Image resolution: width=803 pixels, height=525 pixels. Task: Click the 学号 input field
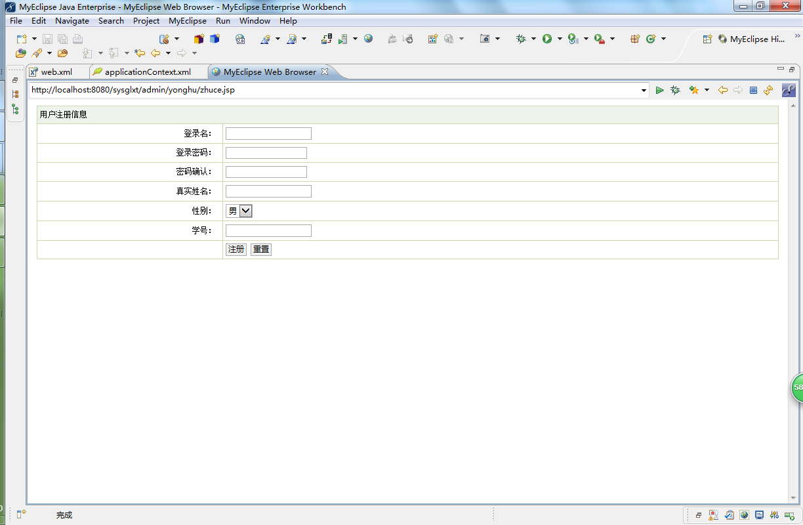coord(268,230)
